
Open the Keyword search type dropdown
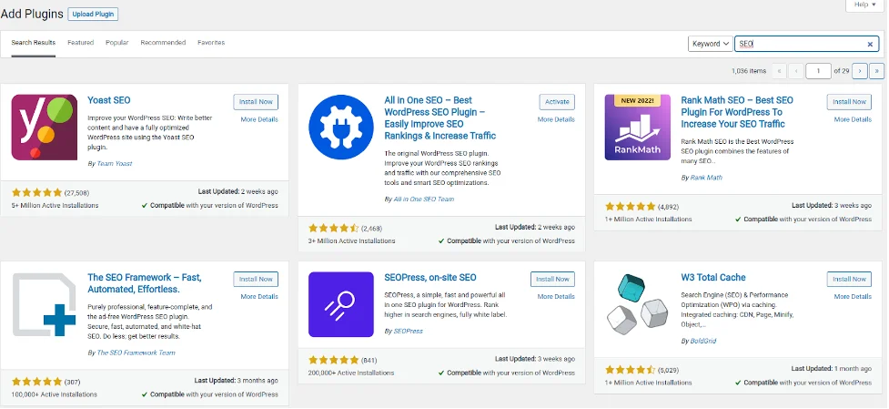(x=711, y=44)
